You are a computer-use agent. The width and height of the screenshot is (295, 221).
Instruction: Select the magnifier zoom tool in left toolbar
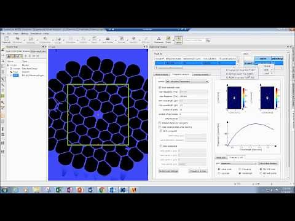pos(3,85)
